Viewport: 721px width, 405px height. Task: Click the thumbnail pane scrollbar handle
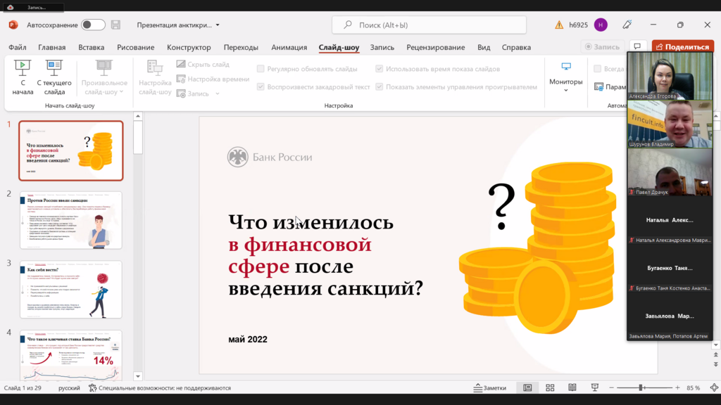tap(138, 137)
